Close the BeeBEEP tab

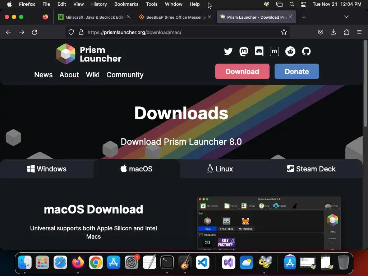tap(210, 17)
